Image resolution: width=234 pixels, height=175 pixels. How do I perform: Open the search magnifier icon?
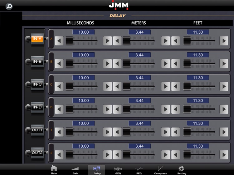click(x=9, y=7)
